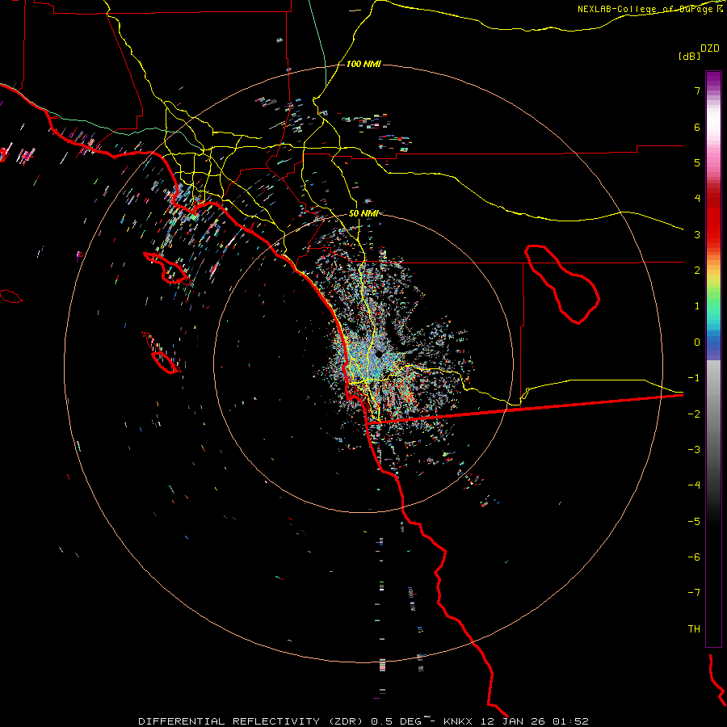
Task: Click the "DZD" color scale title
Action: coord(710,48)
